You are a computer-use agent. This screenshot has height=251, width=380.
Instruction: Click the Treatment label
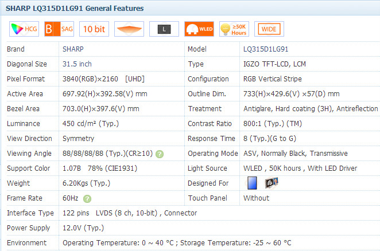coord(205,109)
